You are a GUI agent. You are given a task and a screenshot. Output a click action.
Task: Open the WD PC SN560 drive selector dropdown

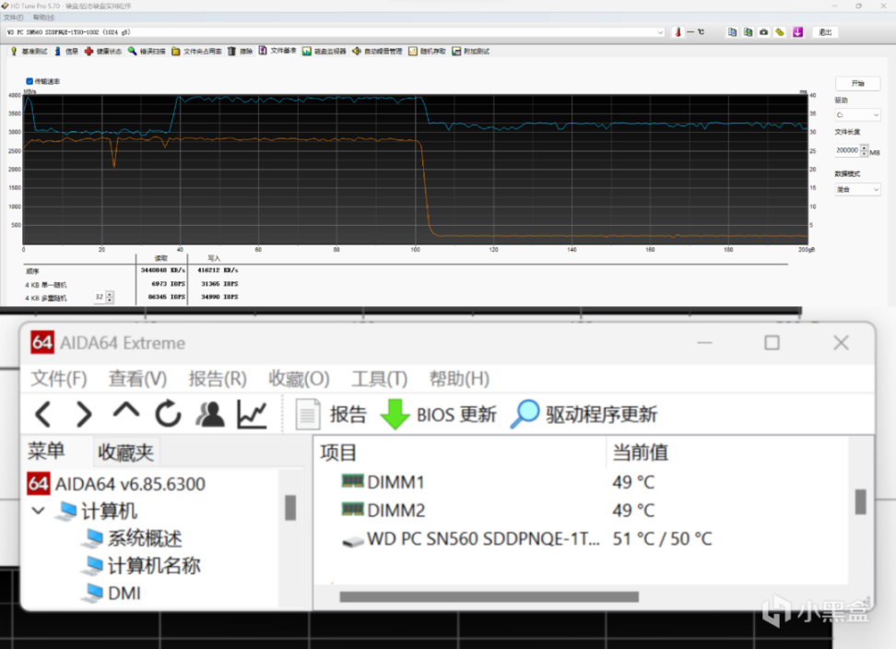(x=335, y=32)
